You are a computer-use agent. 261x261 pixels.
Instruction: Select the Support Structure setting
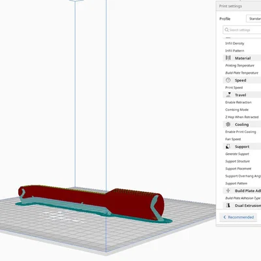click(x=238, y=161)
